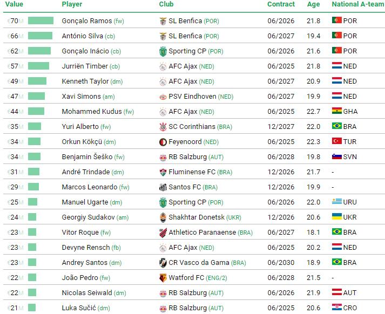Click the Feyenoord club crest

click(163, 142)
